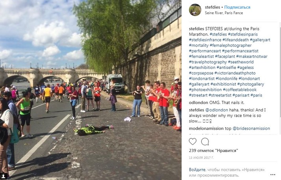Screen dimensions: 281x180
Task: Click the tagged people icon on photo
Action: (x=4, y=176)
